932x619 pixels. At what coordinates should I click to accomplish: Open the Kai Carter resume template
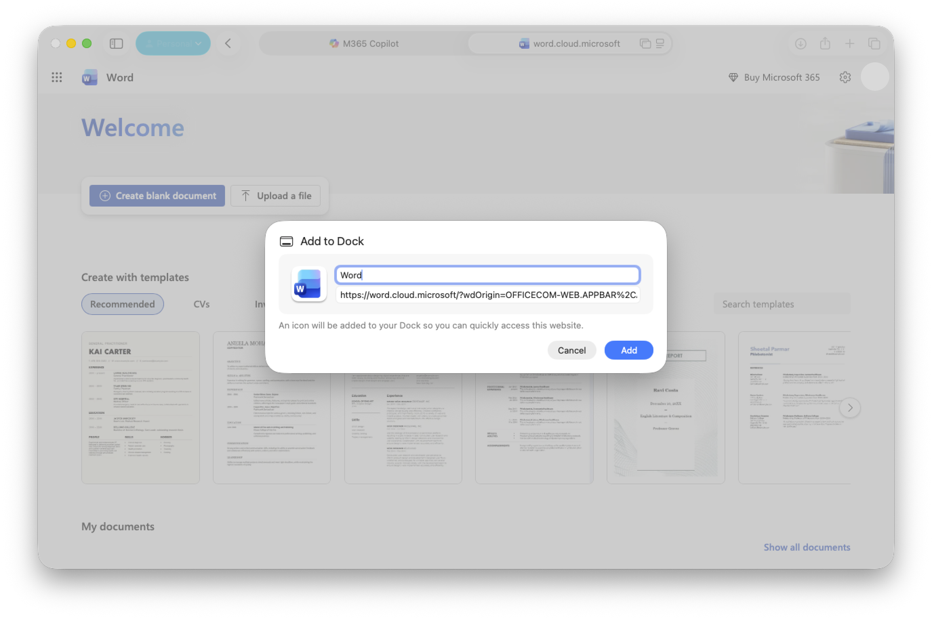click(x=140, y=407)
